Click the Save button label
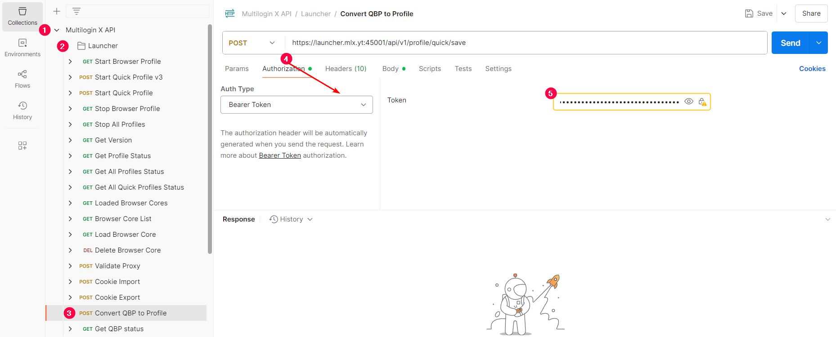The image size is (836, 337). 764,13
